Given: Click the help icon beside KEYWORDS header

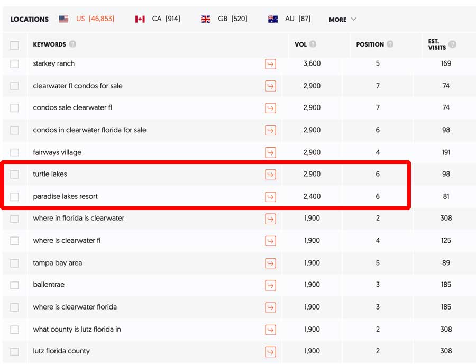Looking at the screenshot, I should coord(72,44).
